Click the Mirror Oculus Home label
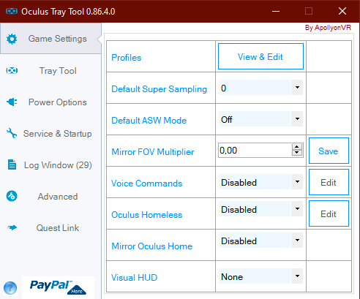Screen dimensions: 360x299 pyautogui.click(x=152, y=246)
